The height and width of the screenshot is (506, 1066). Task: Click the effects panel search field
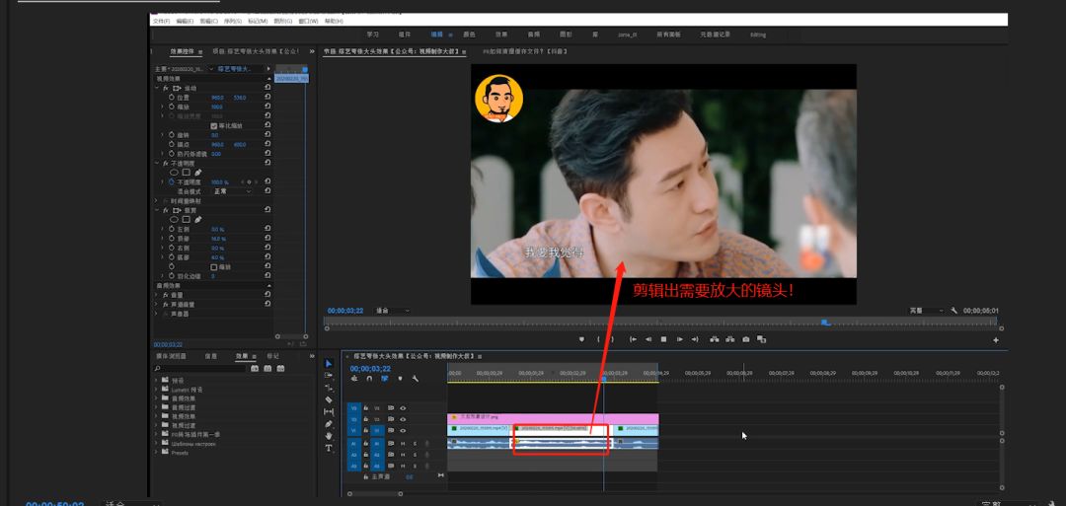(x=200, y=368)
